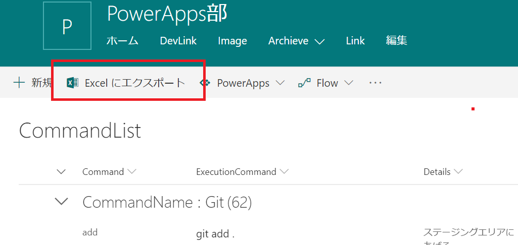Click the PowerApps部 site logo tile

(67, 26)
